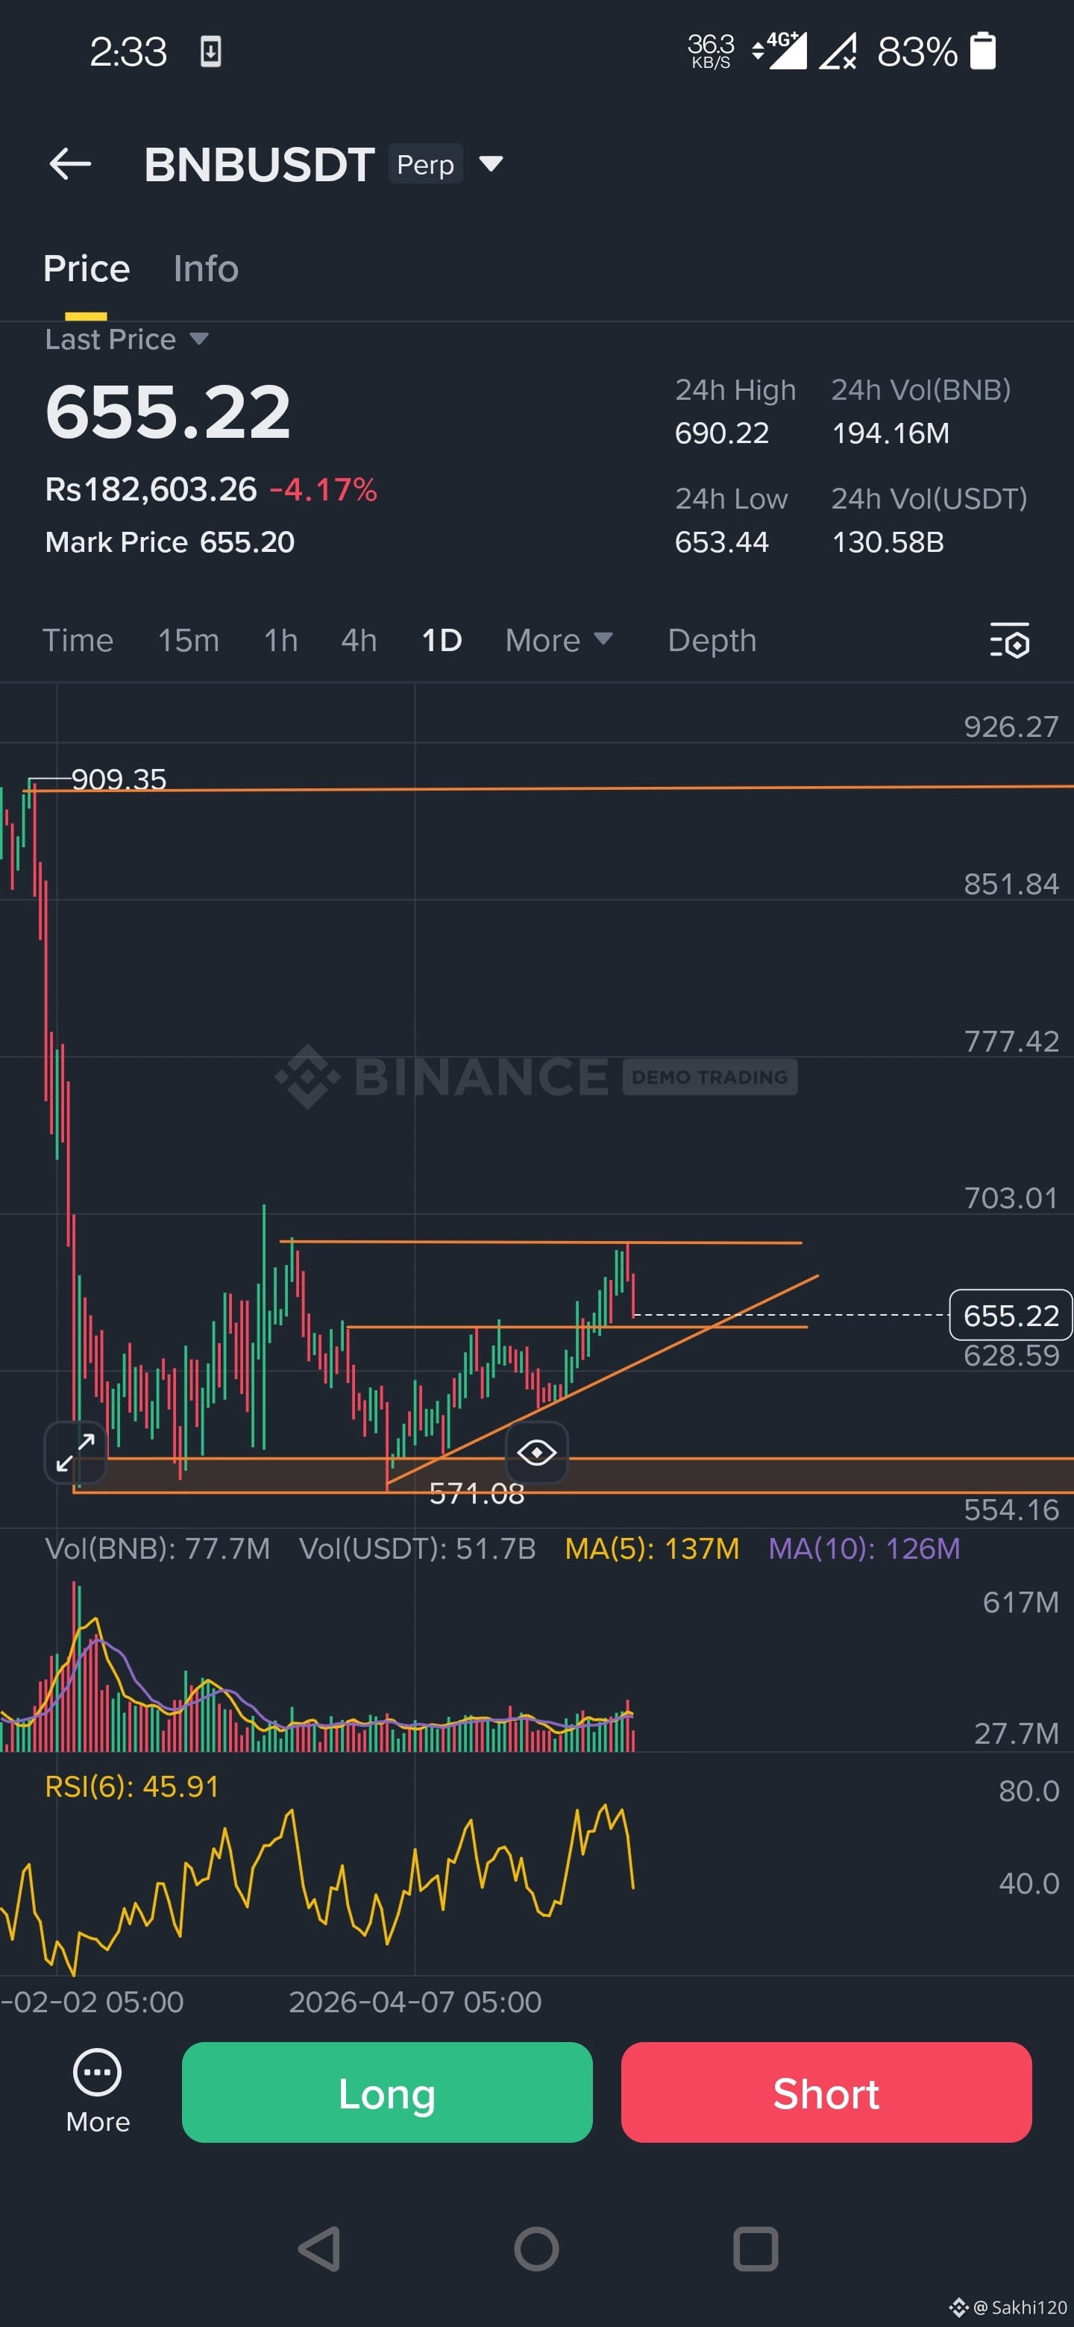Tap the battery icon in status bar

(983, 51)
